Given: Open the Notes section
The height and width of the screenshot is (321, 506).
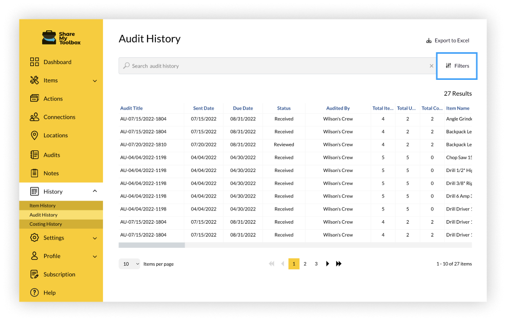Looking at the screenshot, I should pyautogui.click(x=50, y=173).
